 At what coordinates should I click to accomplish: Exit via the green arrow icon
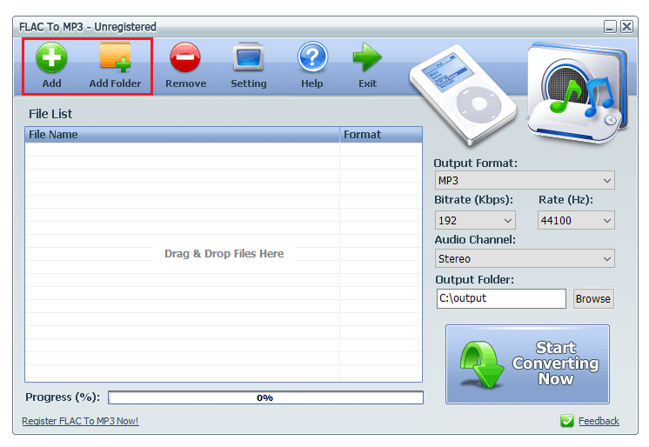(367, 57)
